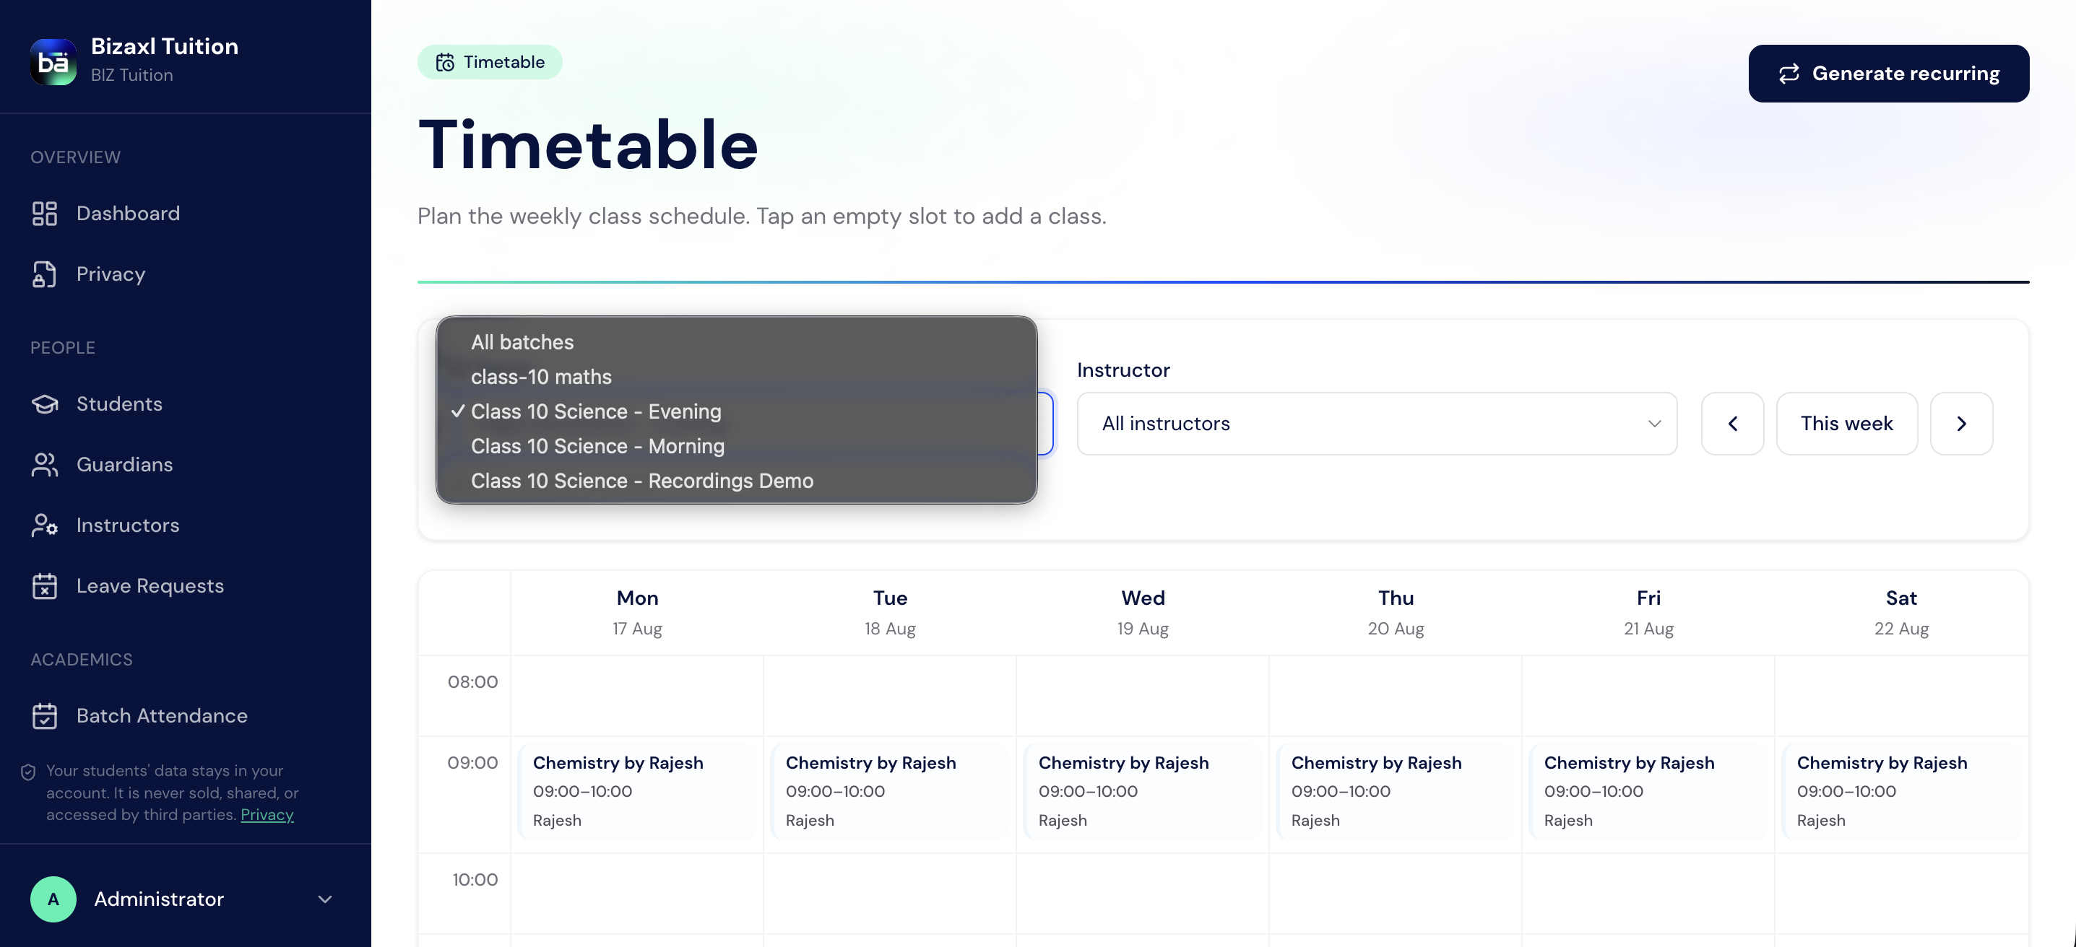
Task: Click the Timetable breadcrumb badge
Action: click(490, 62)
